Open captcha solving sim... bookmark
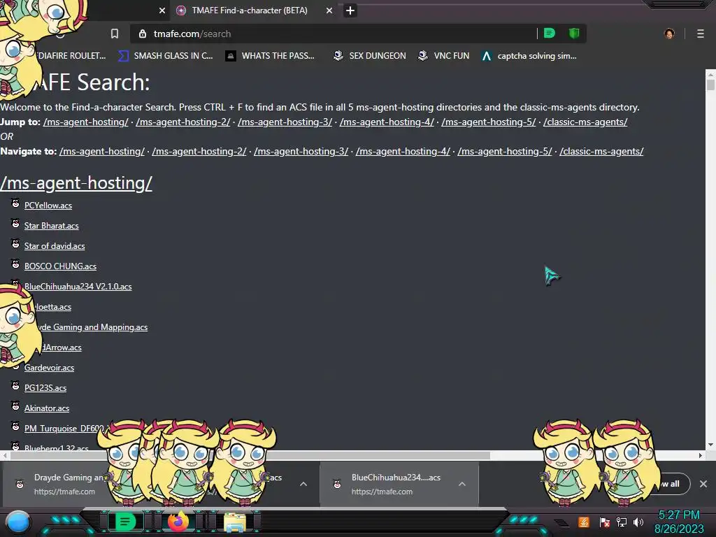 pos(529,56)
